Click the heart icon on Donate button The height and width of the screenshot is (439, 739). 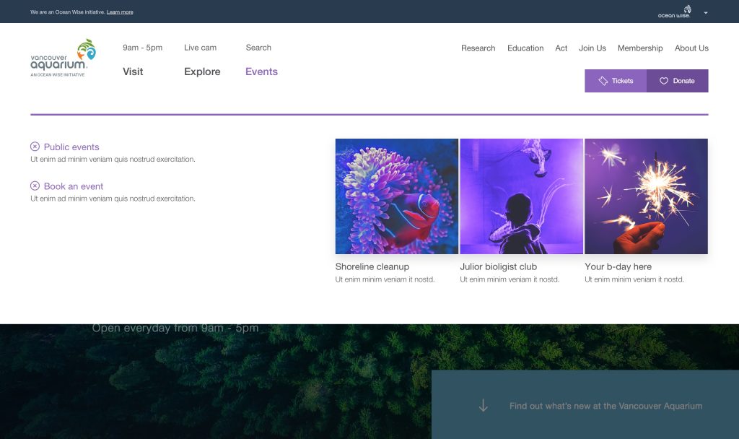(664, 81)
